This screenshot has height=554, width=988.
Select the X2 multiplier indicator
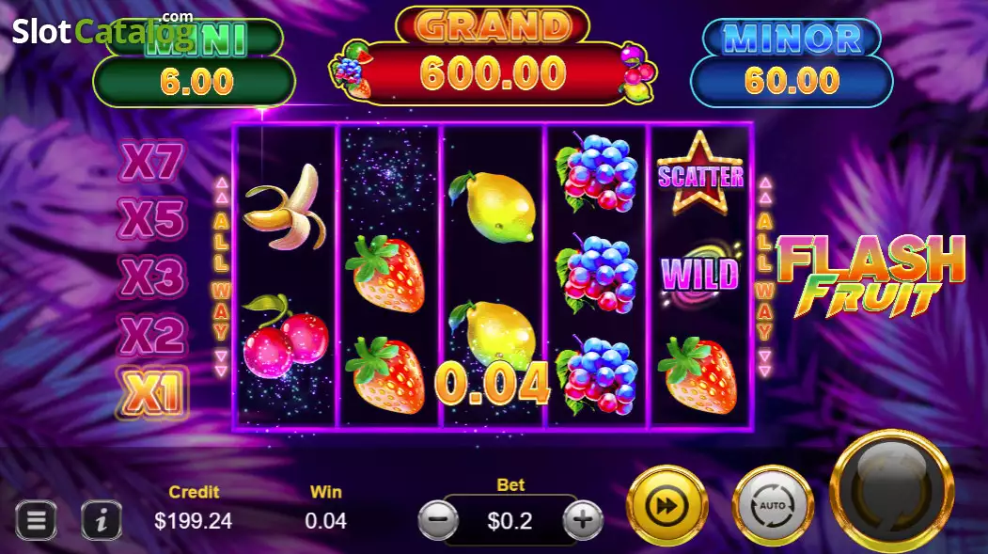[x=152, y=335]
